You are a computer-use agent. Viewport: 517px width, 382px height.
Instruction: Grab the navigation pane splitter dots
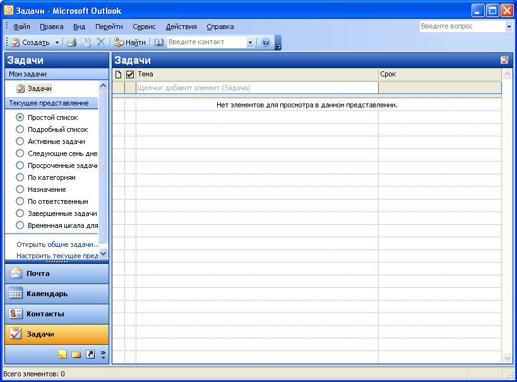57,261
